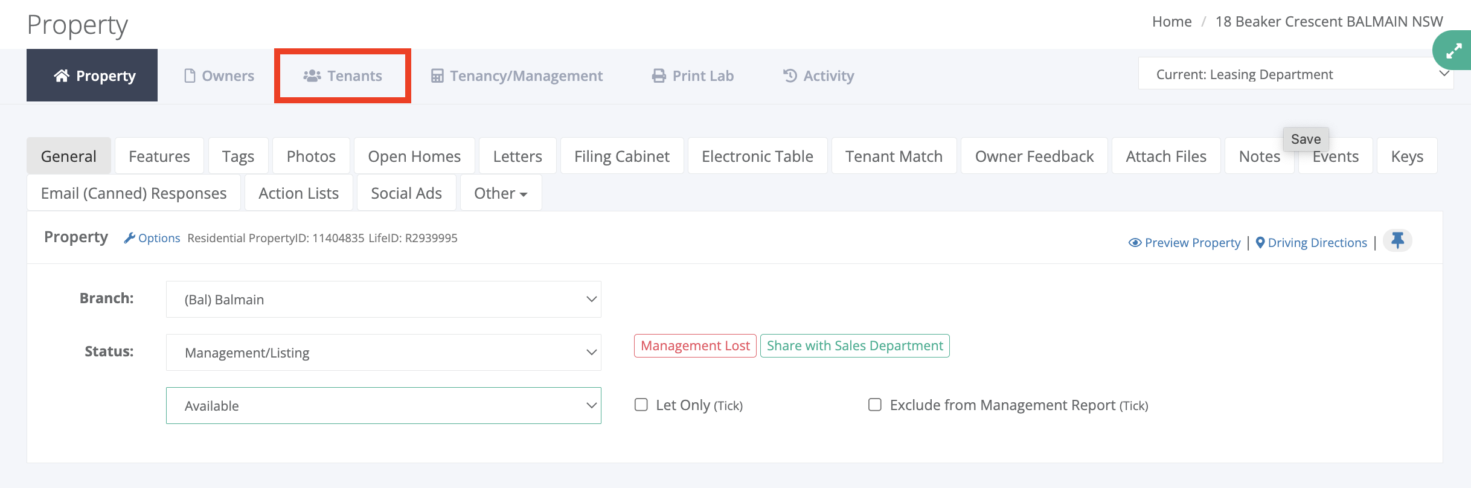Open the Property main tab
Viewport: 1471px width, 488px height.
[92, 75]
